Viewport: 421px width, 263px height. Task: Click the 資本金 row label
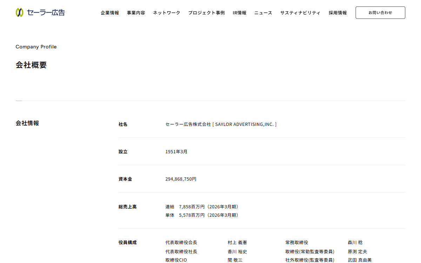(125, 179)
